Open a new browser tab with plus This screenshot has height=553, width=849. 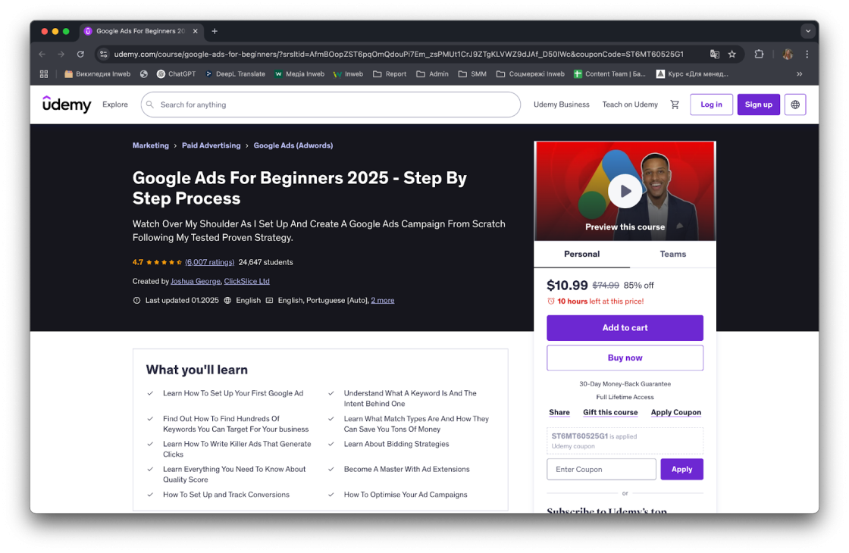click(x=215, y=31)
